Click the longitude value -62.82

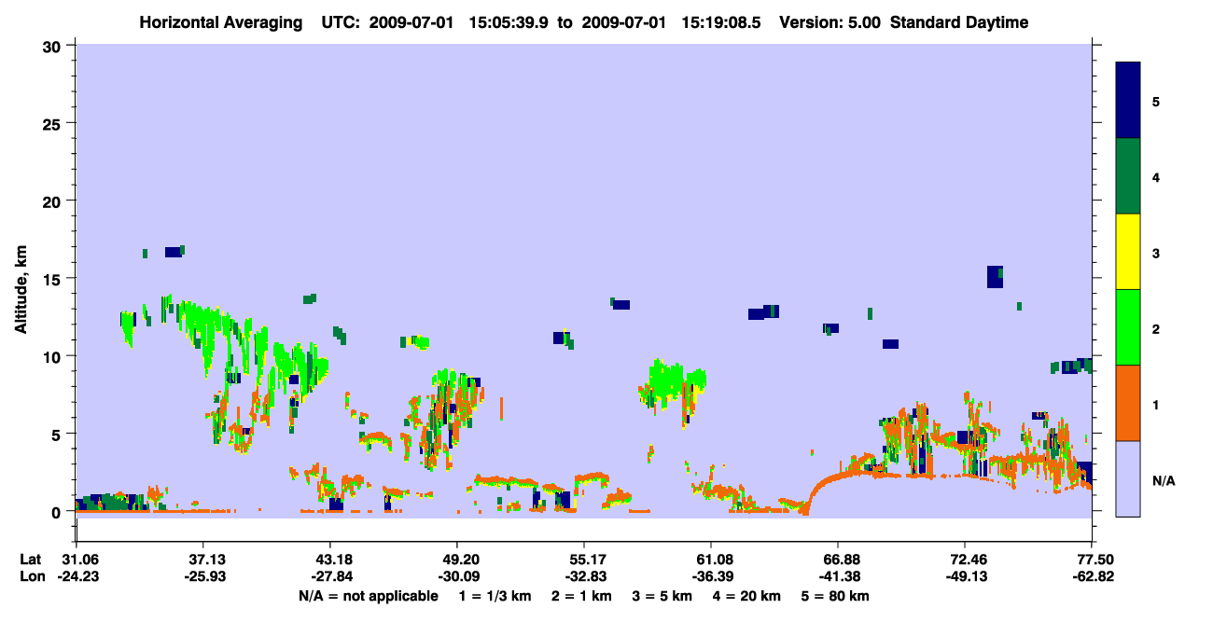coord(1092,576)
